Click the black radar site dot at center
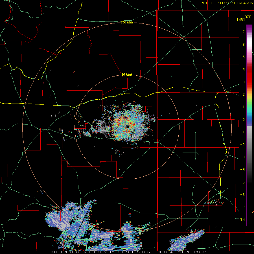The height and width of the screenshot is (254, 254). point(128,127)
